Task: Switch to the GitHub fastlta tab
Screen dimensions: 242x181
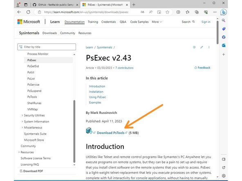Action: pyautogui.click(x=56, y=5)
